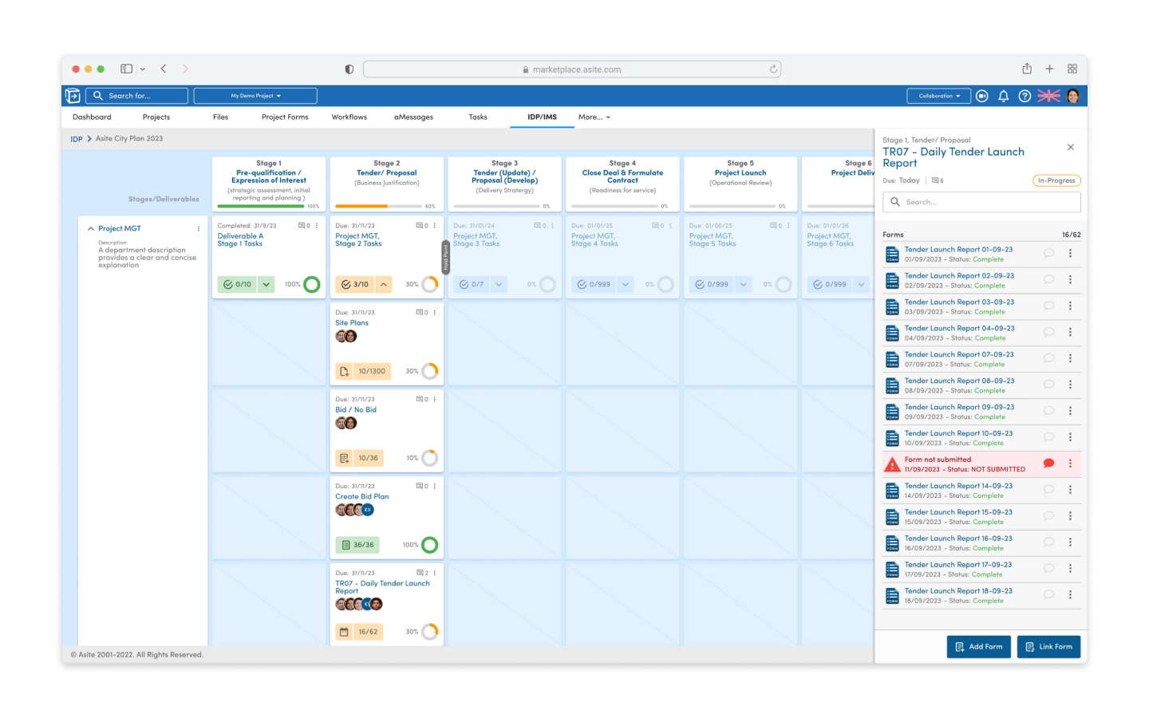Go to the Workflows tab
Viewport: 1149px width, 718px height.
(349, 117)
